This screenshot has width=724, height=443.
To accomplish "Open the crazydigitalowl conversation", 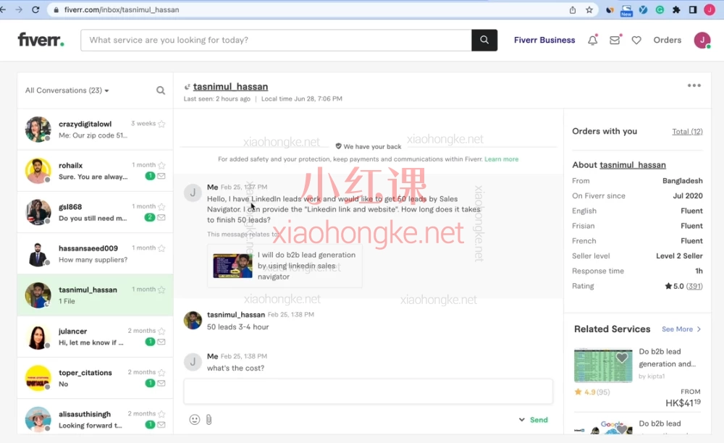I will click(x=95, y=129).
